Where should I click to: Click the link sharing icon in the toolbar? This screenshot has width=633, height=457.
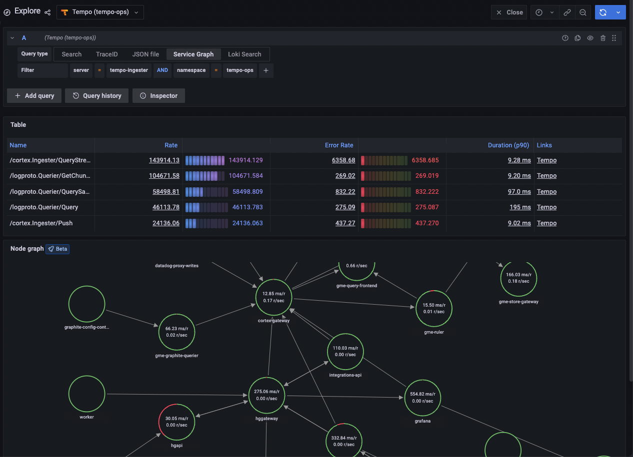click(567, 12)
